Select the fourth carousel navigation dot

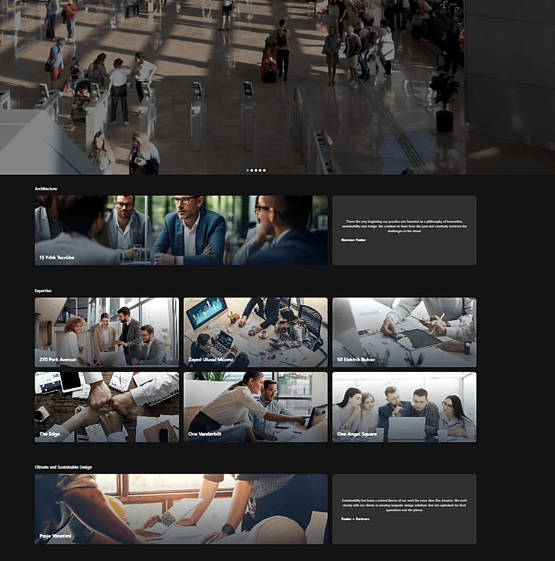[260, 170]
